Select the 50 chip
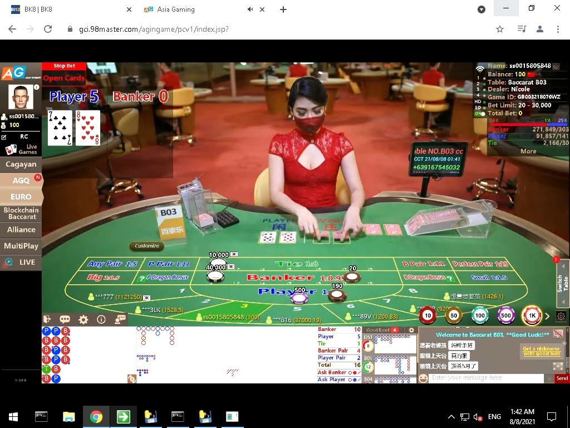Viewport: 570px width, 428px height. (x=454, y=315)
